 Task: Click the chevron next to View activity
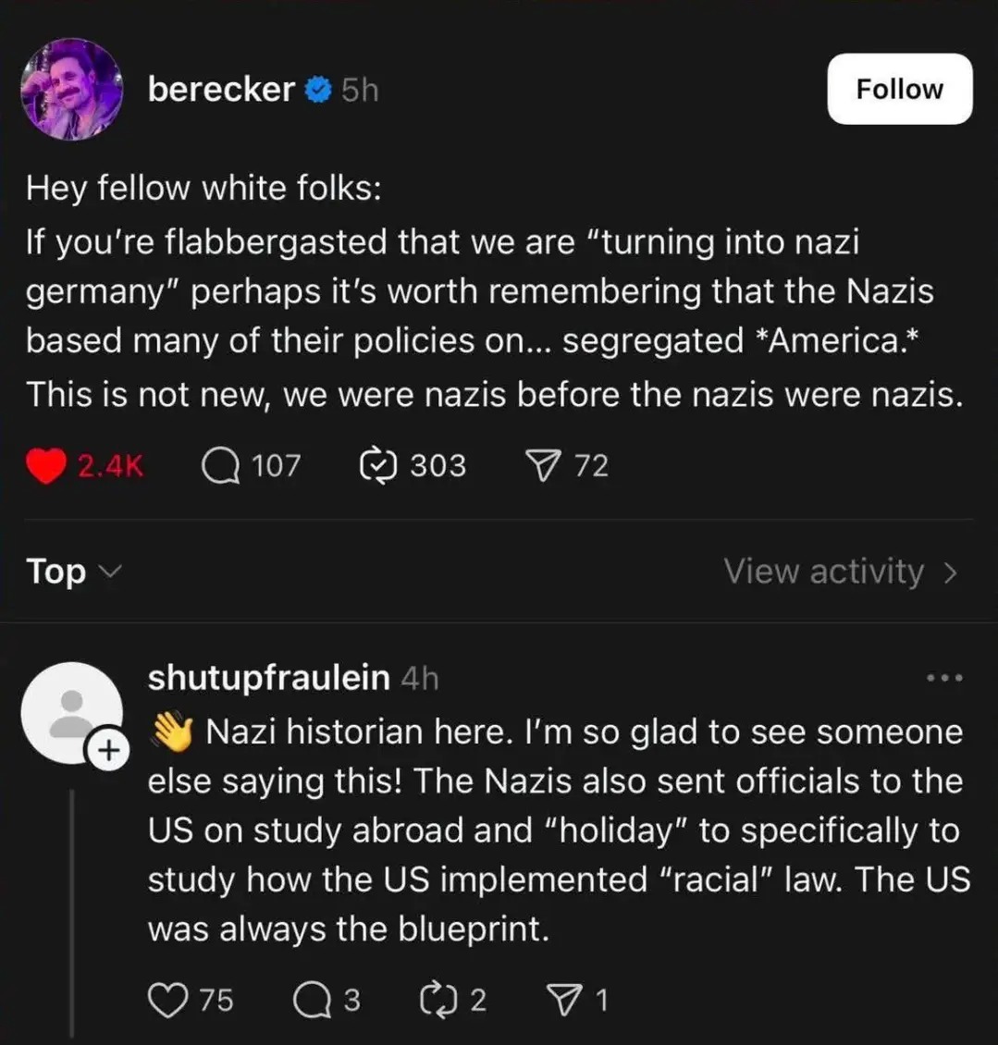[950, 572]
